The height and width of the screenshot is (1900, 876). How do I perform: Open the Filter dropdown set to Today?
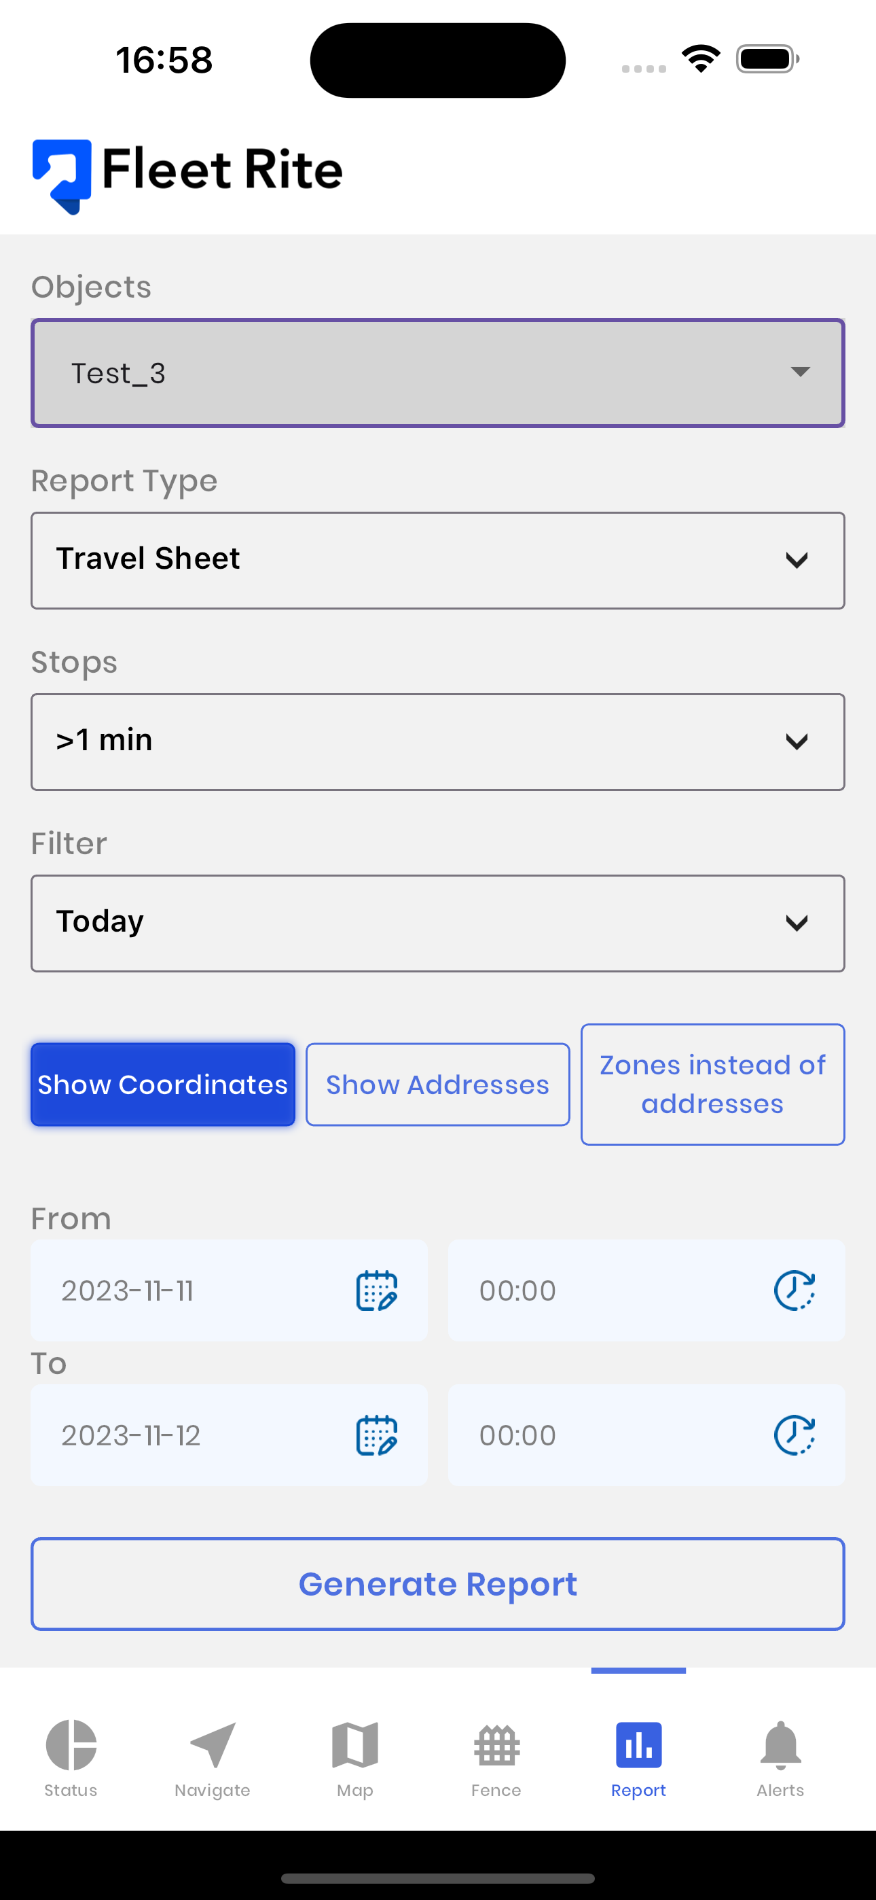pos(438,923)
